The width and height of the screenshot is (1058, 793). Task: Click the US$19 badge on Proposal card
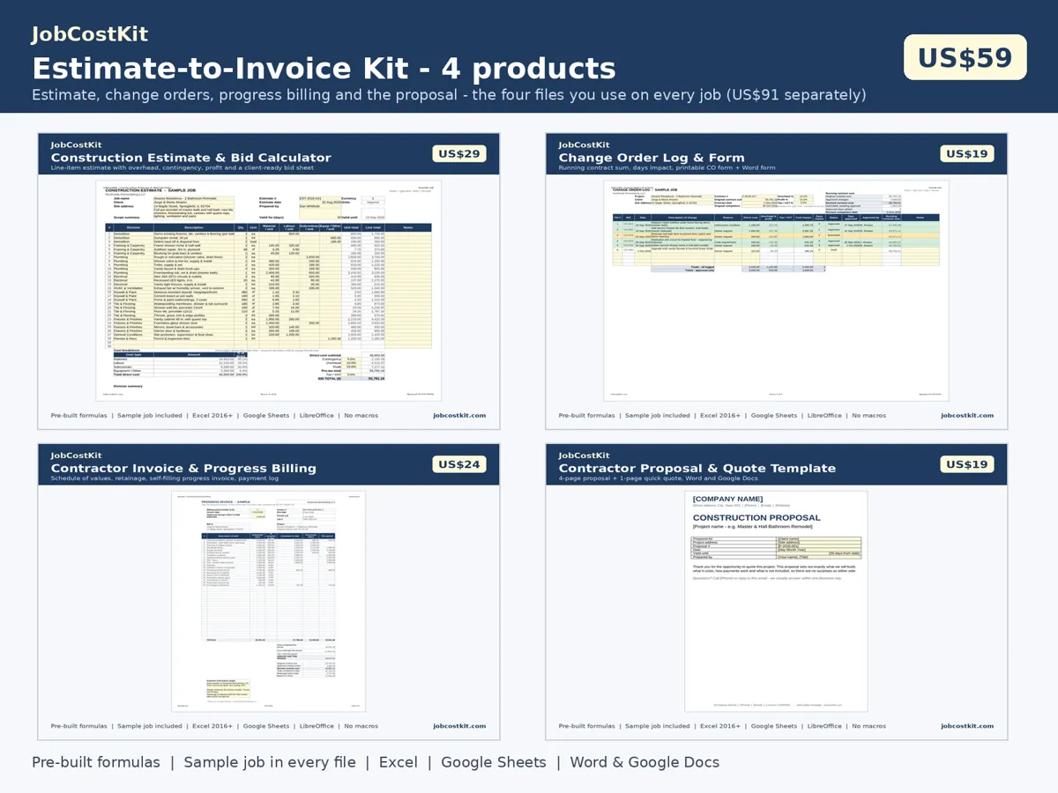point(967,464)
